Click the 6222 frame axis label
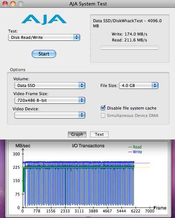This screenshot has width=175, height=218. [x=135, y=211]
